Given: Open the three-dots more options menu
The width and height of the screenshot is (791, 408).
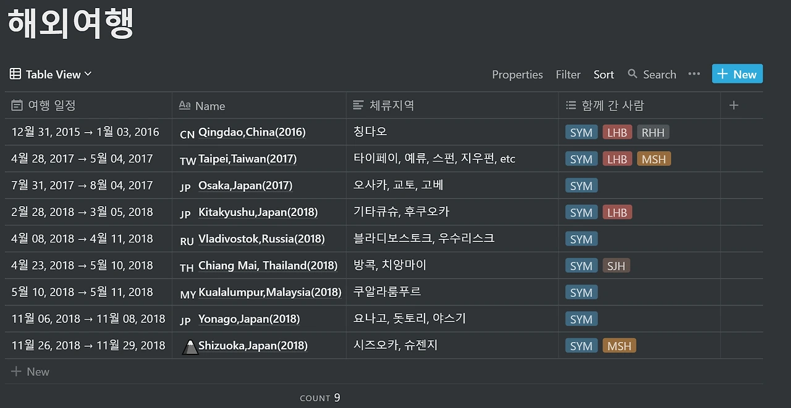Looking at the screenshot, I should (694, 74).
